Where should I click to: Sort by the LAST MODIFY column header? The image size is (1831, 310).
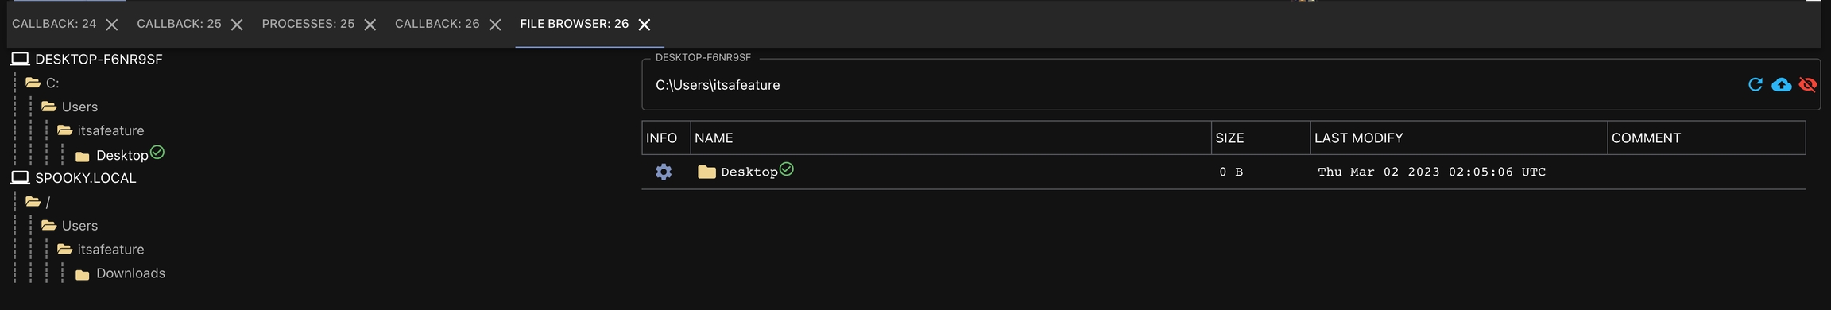coord(1359,138)
